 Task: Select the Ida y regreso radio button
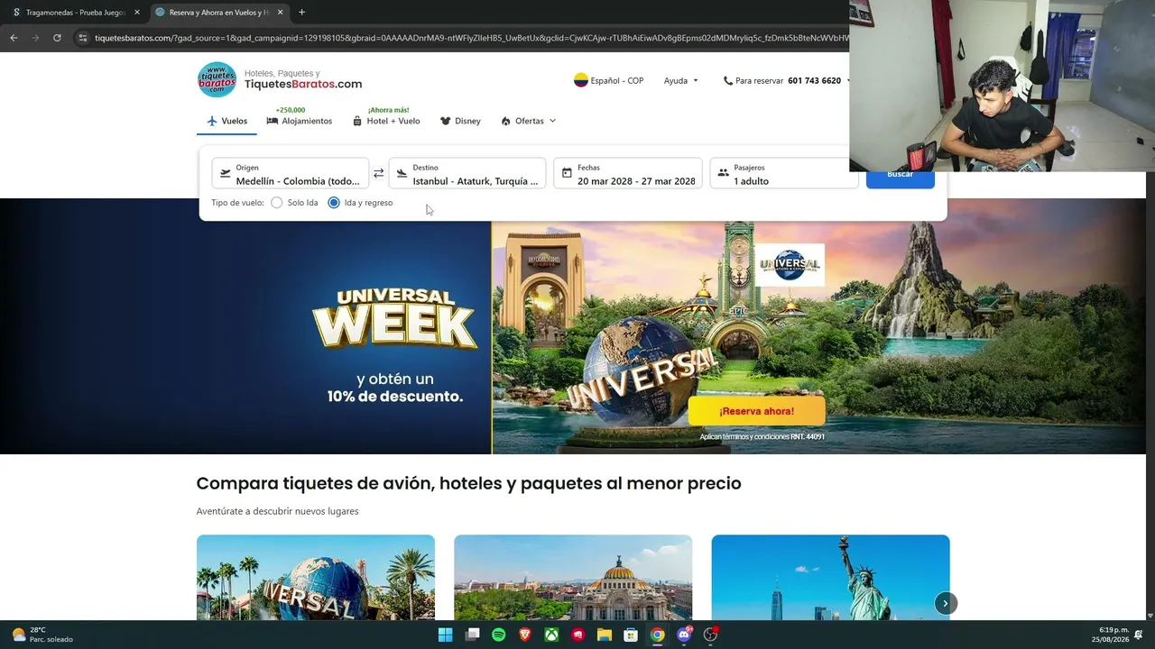click(x=334, y=203)
